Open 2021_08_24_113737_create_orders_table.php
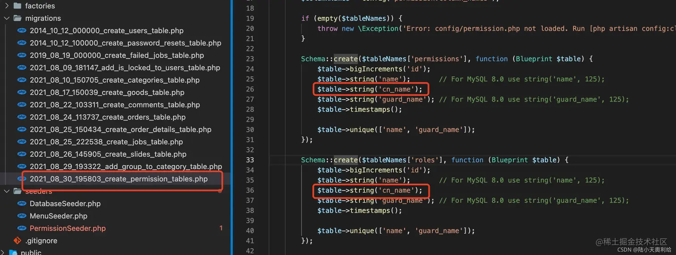This screenshot has height=255, width=676. pos(107,117)
